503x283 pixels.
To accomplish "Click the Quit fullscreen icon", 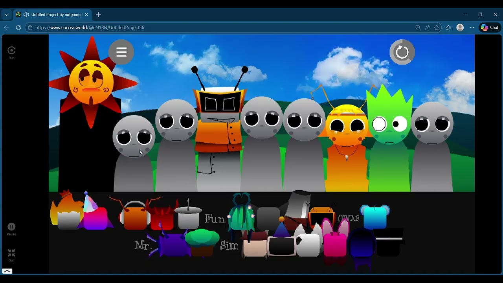I will (x=11, y=255).
